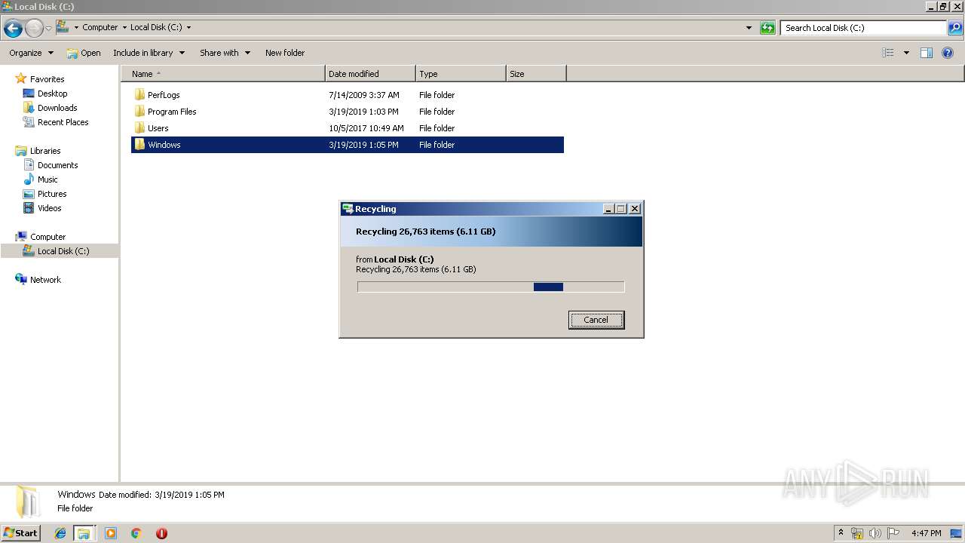Open Action Center flag icon
Viewport: 965px width, 543px height.
coord(893,533)
